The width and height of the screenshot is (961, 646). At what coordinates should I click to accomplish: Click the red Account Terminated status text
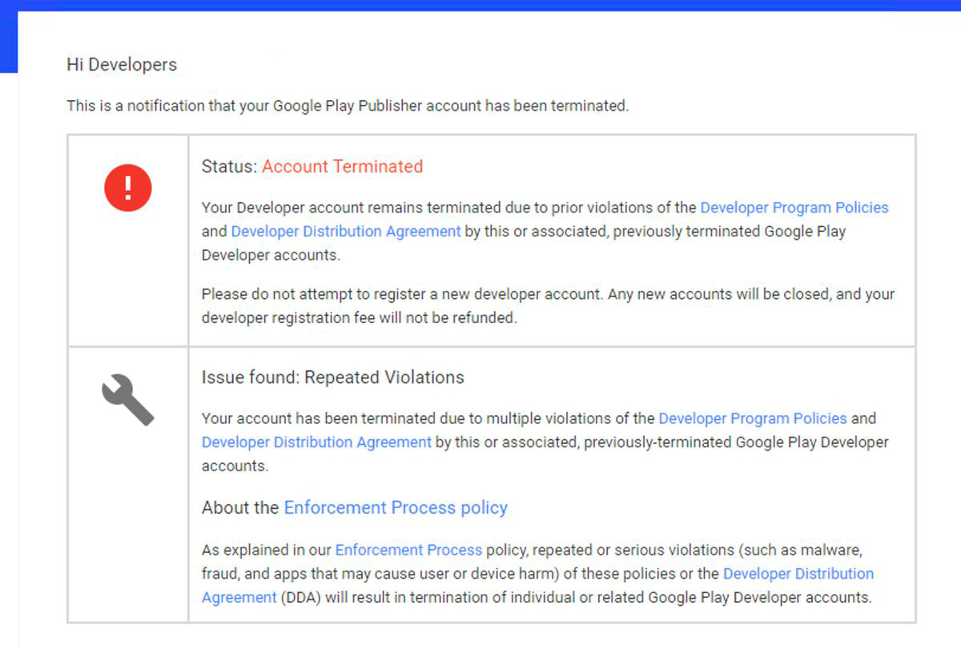tap(342, 167)
